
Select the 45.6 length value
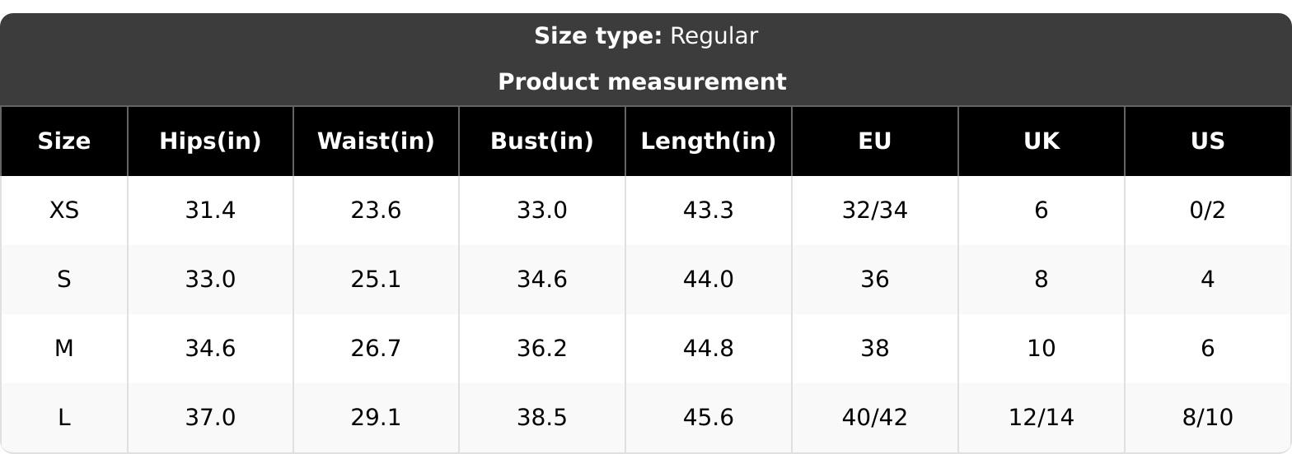[x=709, y=418]
